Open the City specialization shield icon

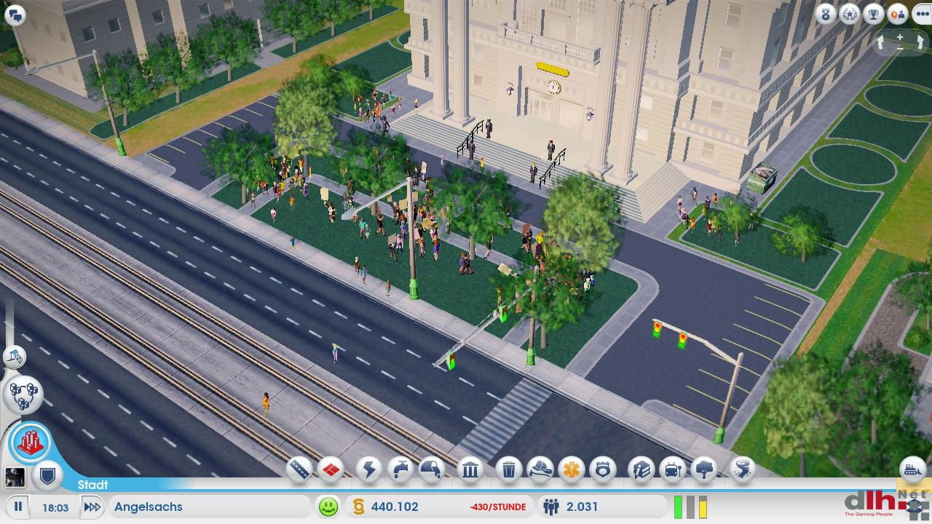click(48, 476)
